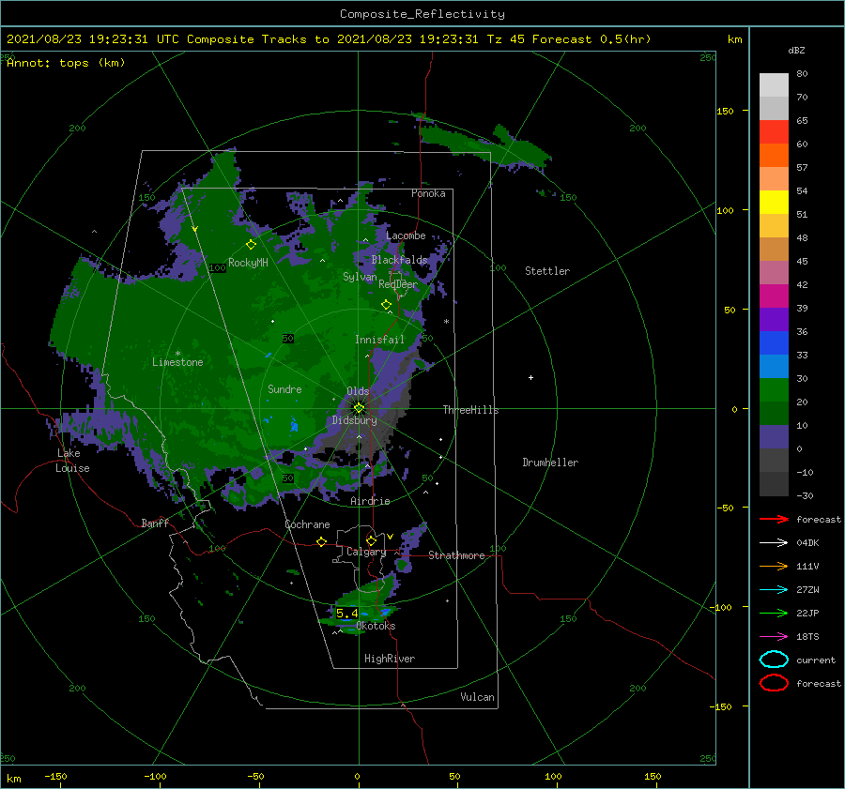Image resolution: width=845 pixels, height=789 pixels.
Task: Click the light gray 70-80 dBZ swatch
Action: click(774, 85)
